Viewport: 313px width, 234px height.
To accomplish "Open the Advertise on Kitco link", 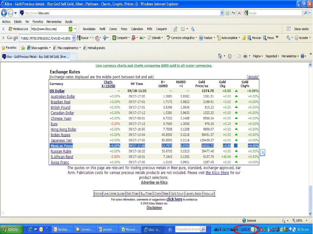I will click(x=154, y=183).
